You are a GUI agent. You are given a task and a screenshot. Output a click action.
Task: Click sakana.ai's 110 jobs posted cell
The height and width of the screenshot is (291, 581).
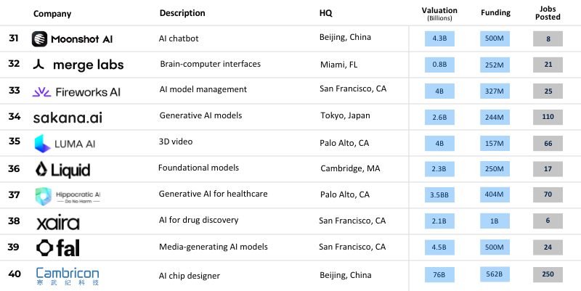[x=548, y=117]
